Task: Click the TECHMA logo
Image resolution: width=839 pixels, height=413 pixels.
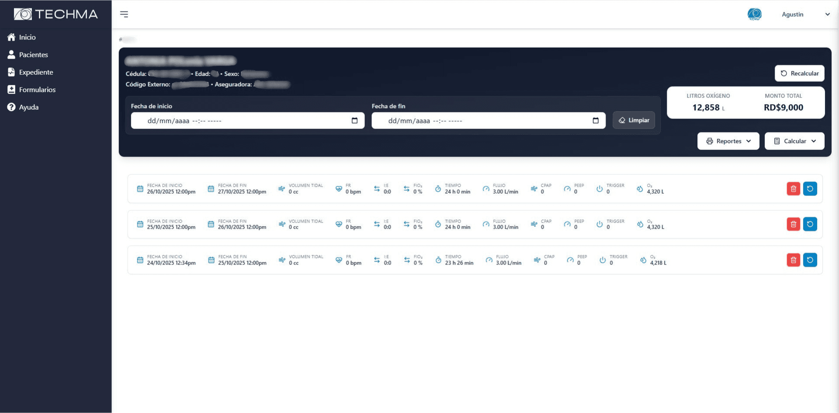Action: point(56,14)
